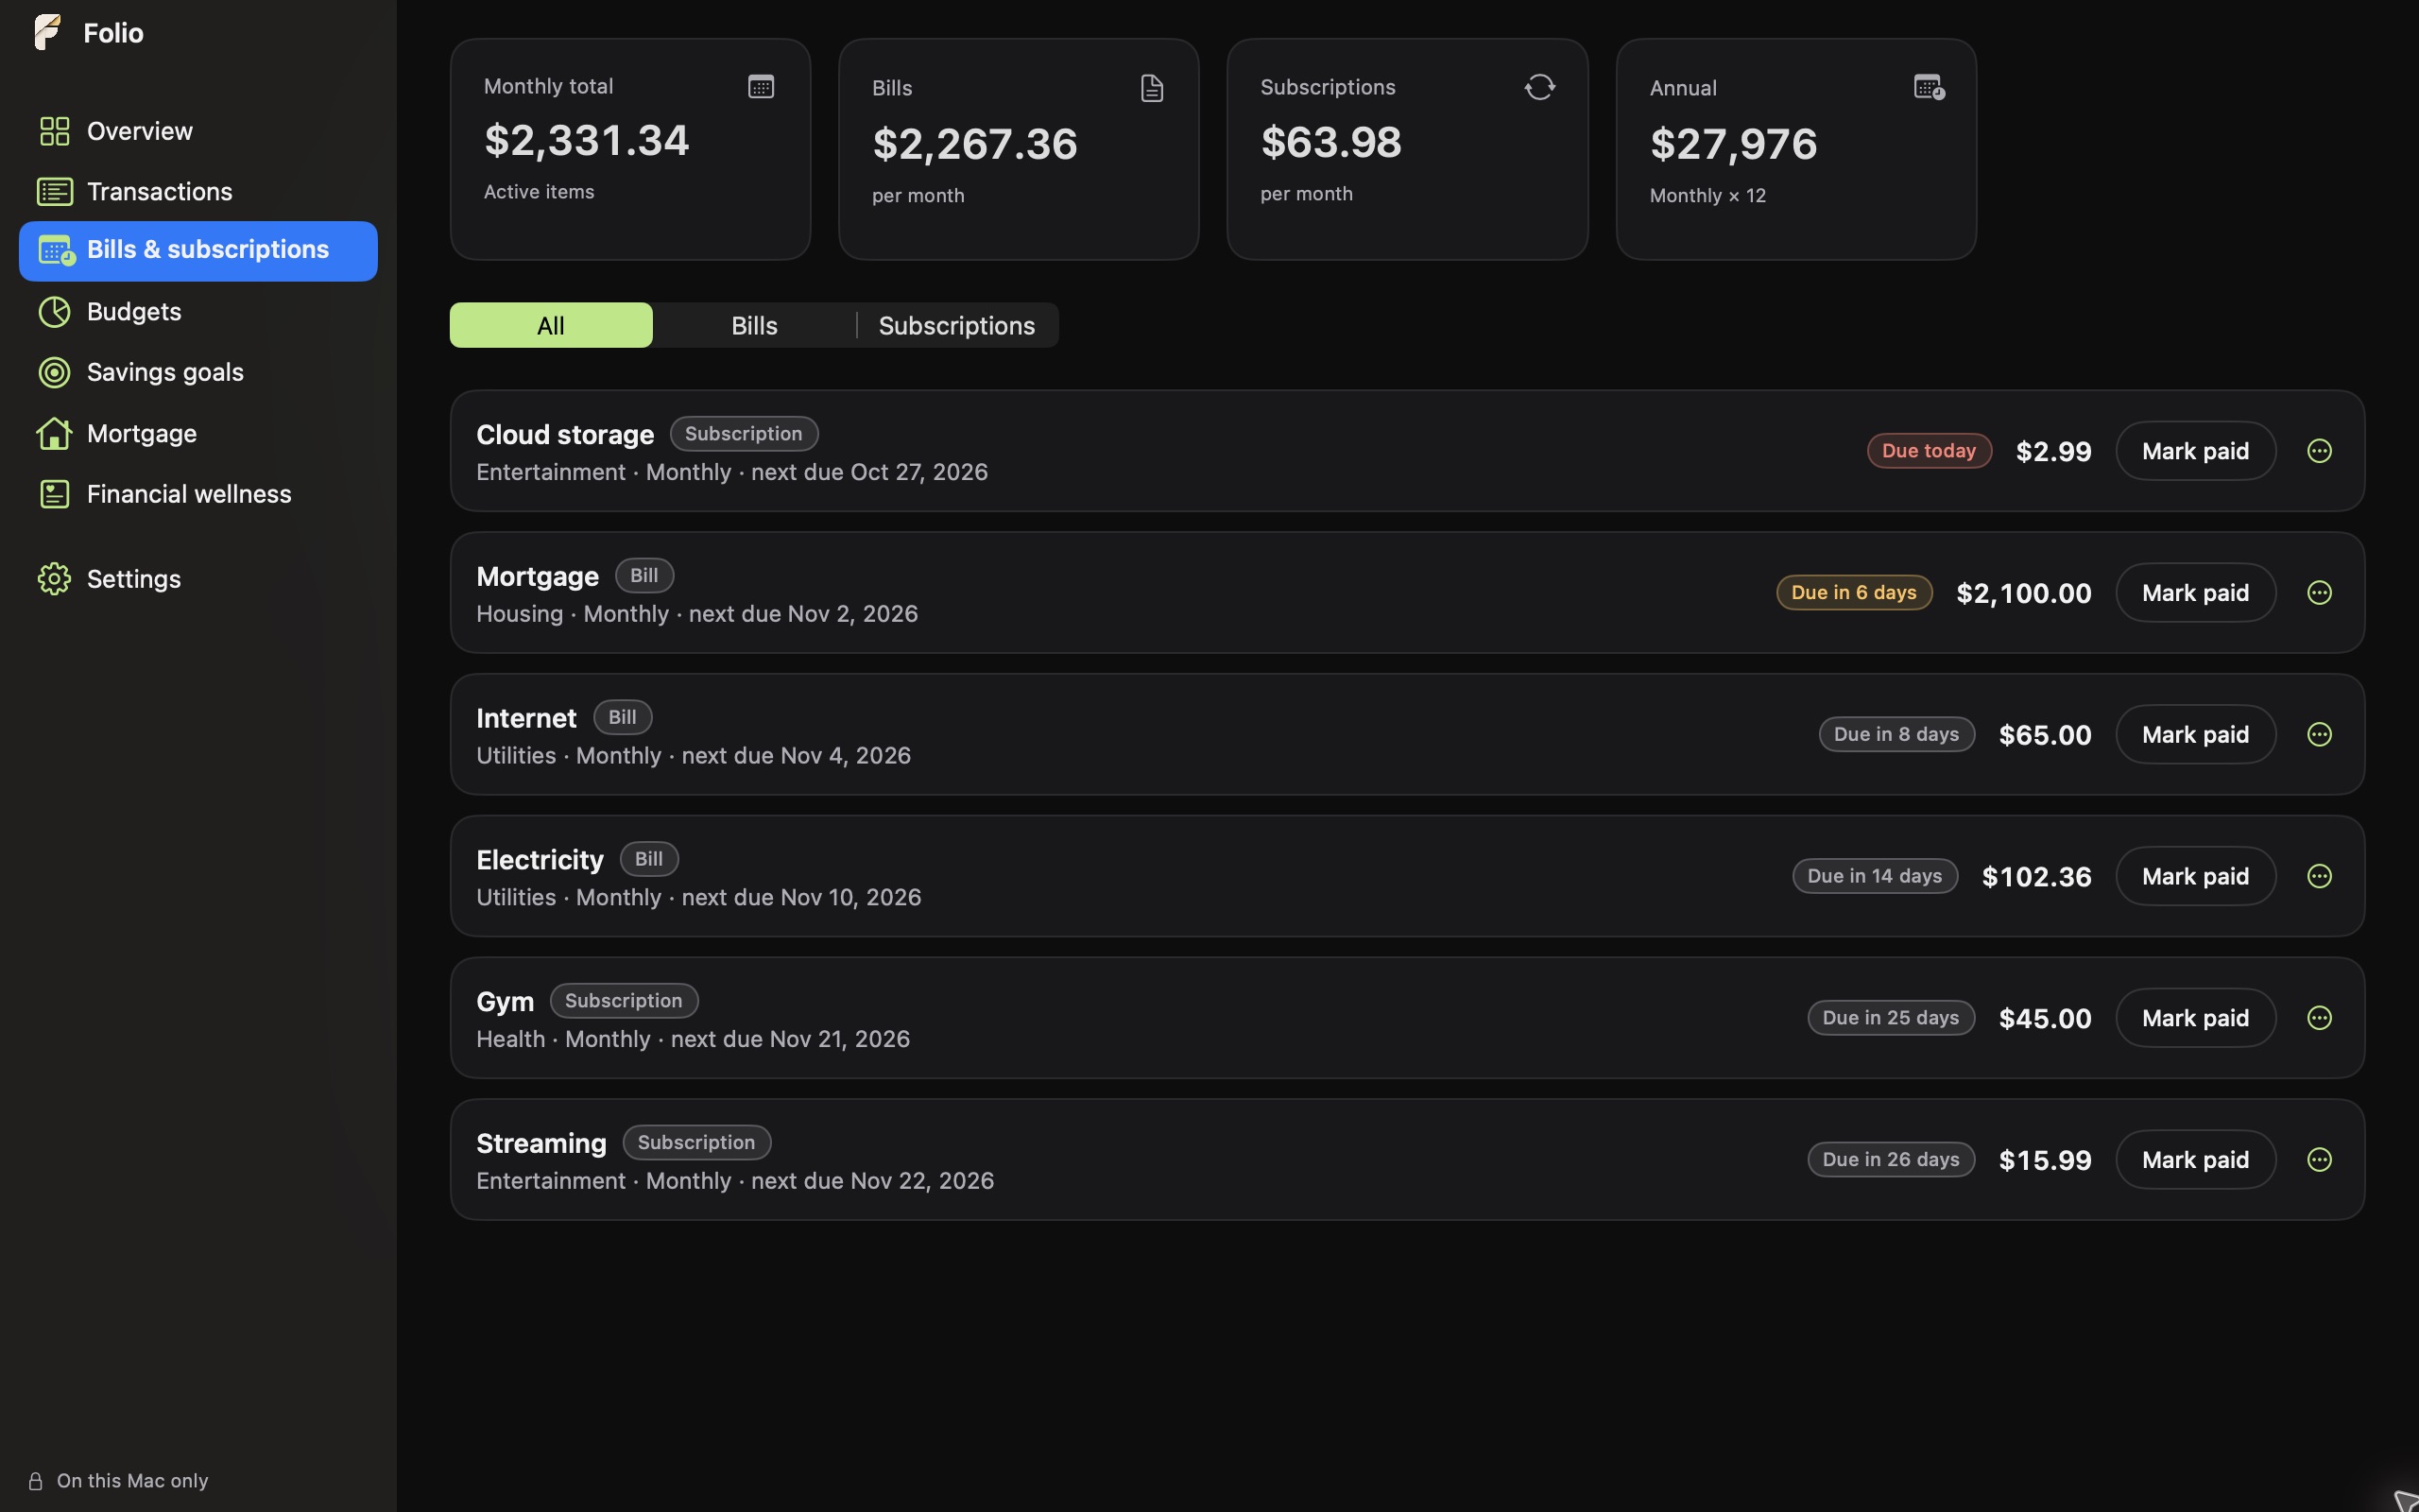Mark Gym subscription as paid
The width and height of the screenshot is (2419, 1512).
[2195, 1018]
